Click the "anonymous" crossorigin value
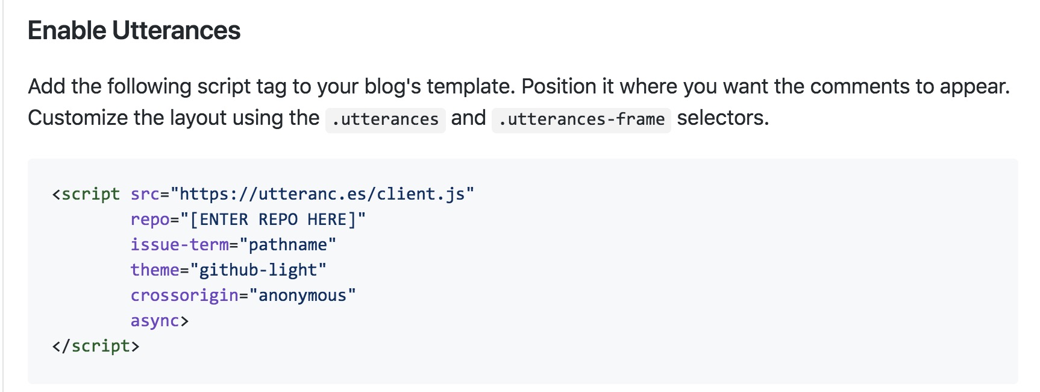 point(302,296)
